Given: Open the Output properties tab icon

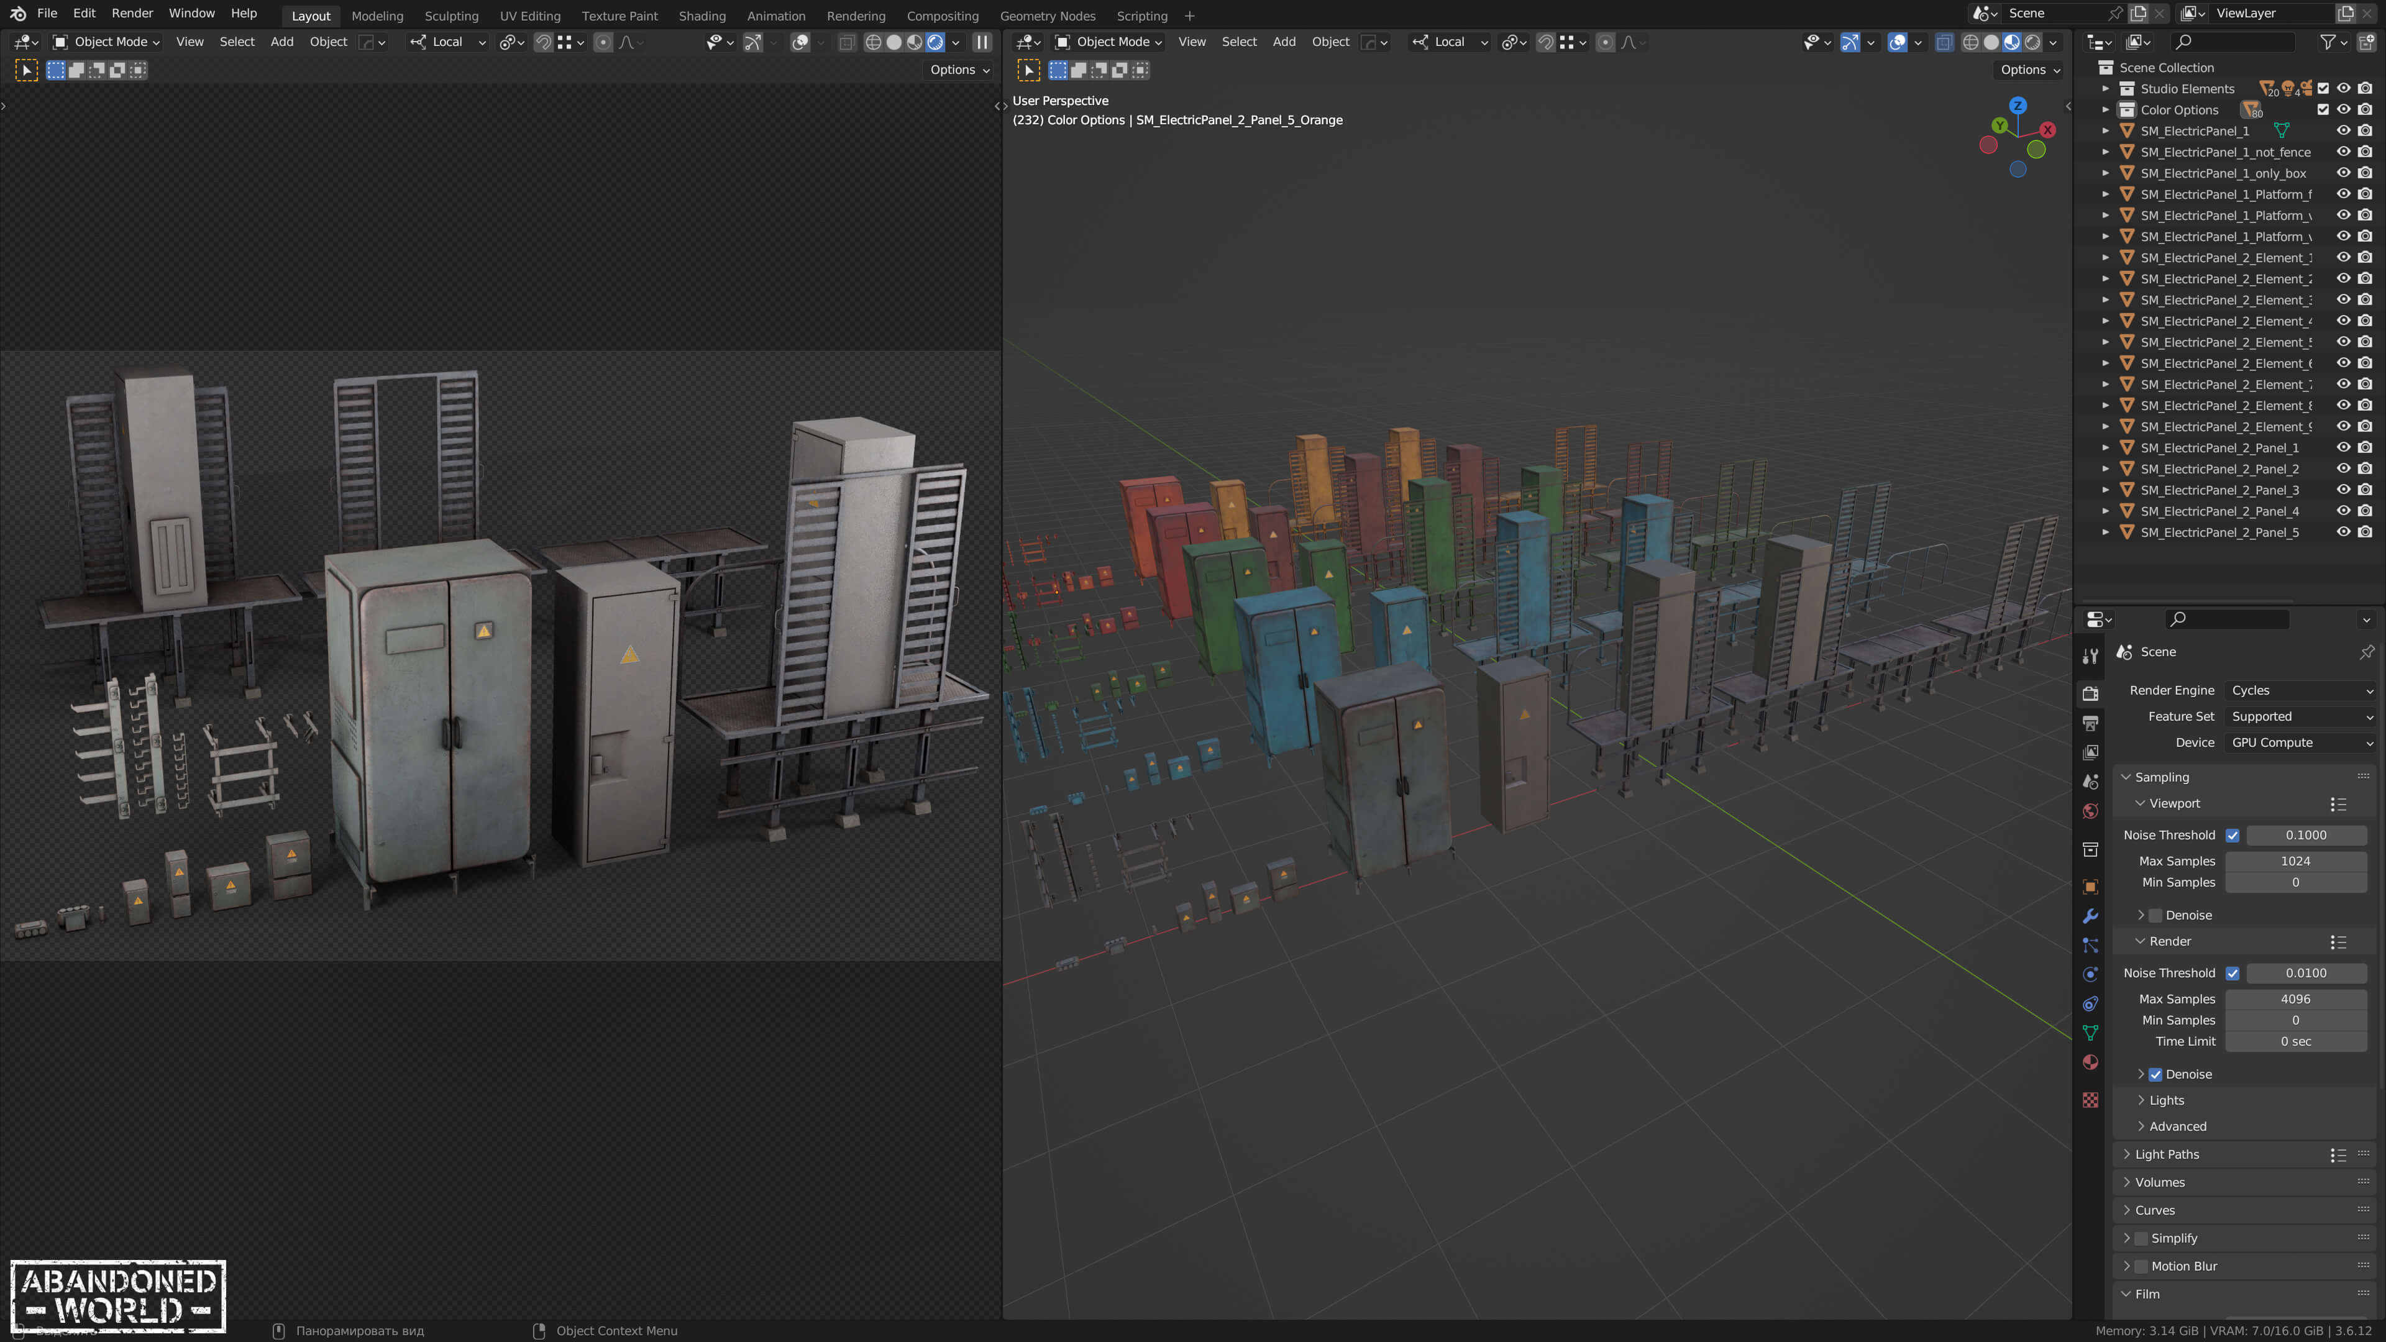Looking at the screenshot, I should 2090,723.
